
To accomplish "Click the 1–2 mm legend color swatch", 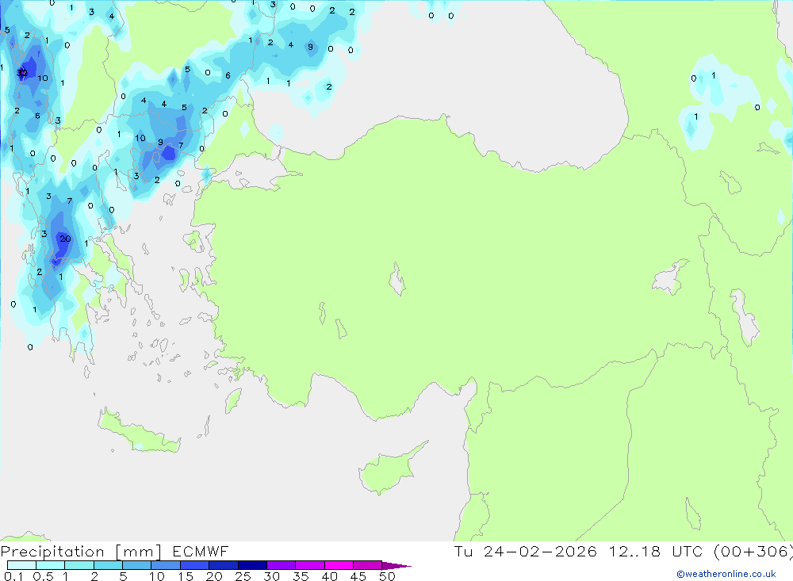I will pos(79,565).
